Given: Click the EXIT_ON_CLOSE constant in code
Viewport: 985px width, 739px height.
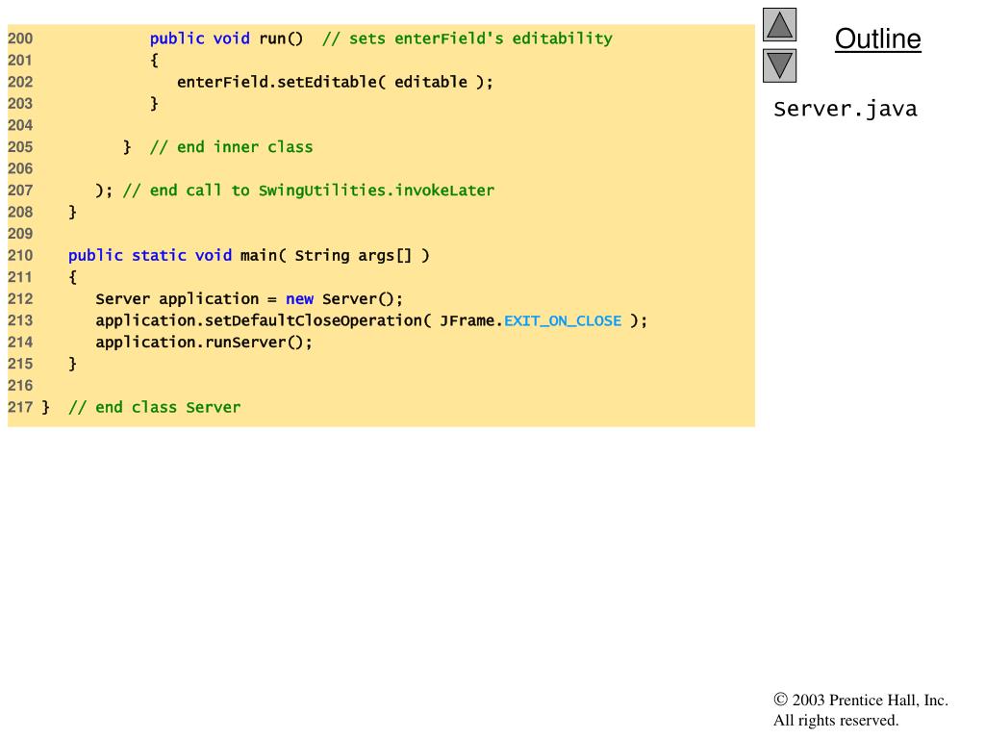Looking at the screenshot, I should click(563, 320).
